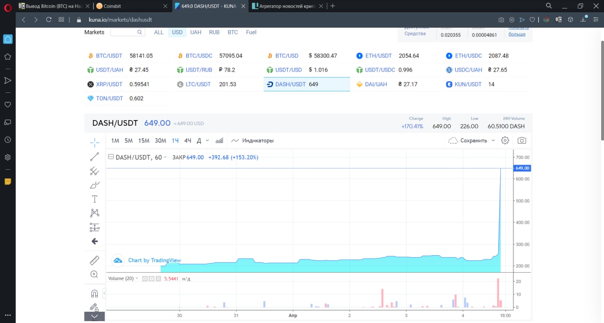The width and height of the screenshot is (604, 323).
Task: Open Opera easy setup sliders icon
Action: [x=596, y=20]
